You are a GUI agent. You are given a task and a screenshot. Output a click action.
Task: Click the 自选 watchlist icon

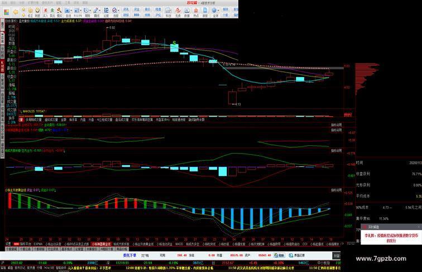tap(68, 12)
